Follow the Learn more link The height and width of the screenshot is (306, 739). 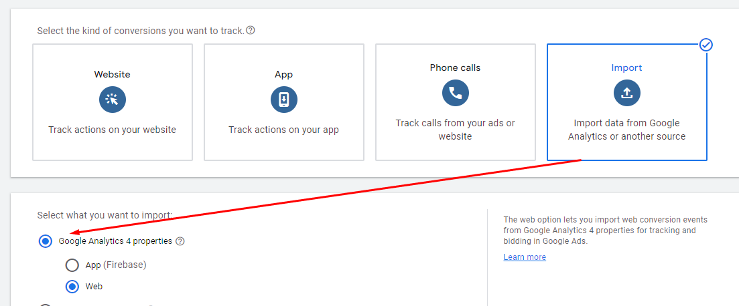525,257
